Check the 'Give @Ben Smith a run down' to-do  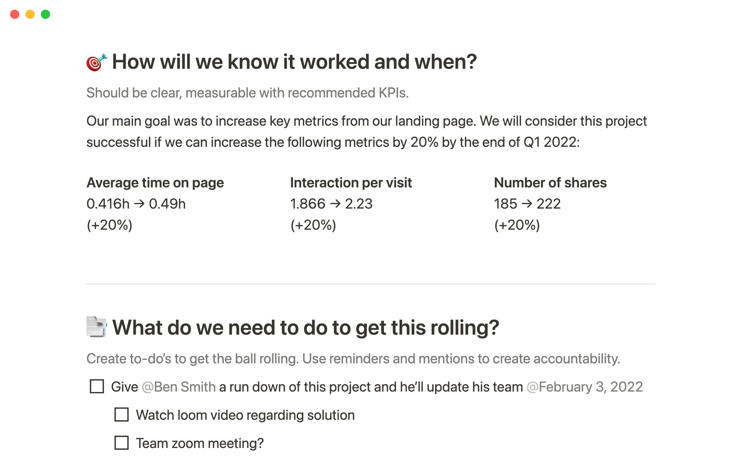(97, 386)
